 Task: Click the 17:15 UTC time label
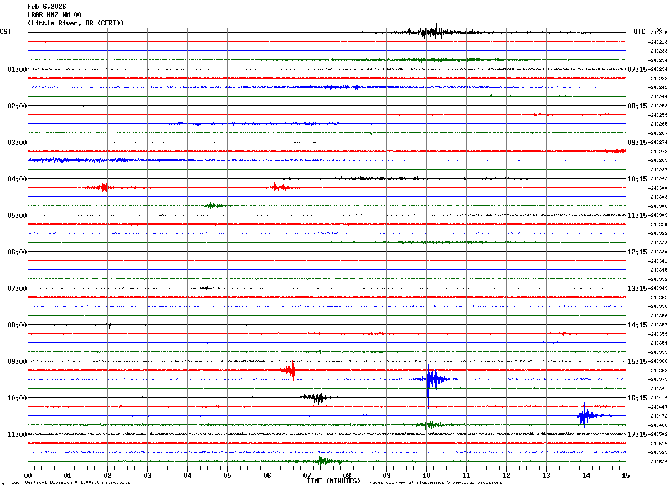(637, 434)
